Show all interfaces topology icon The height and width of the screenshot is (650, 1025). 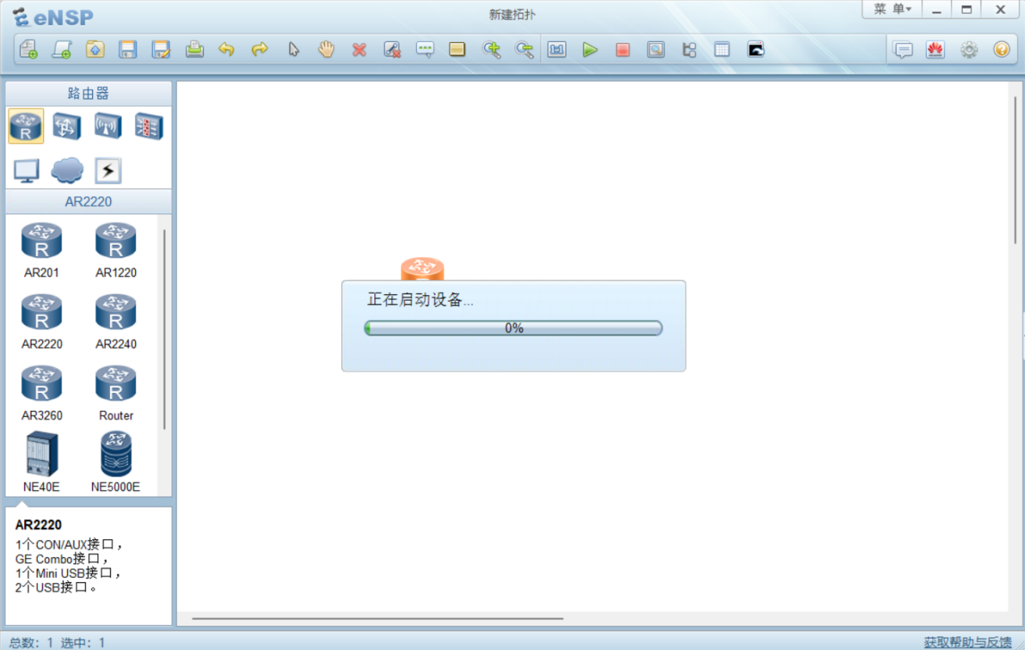point(689,49)
